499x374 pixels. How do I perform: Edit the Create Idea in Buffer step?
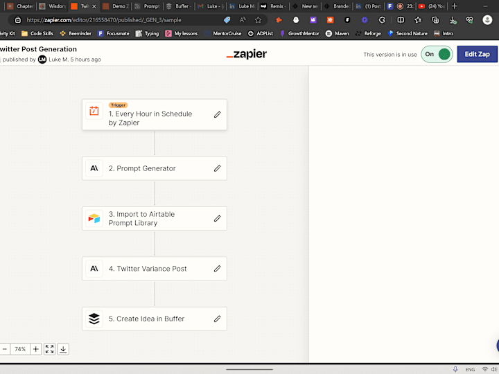click(x=218, y=319)
